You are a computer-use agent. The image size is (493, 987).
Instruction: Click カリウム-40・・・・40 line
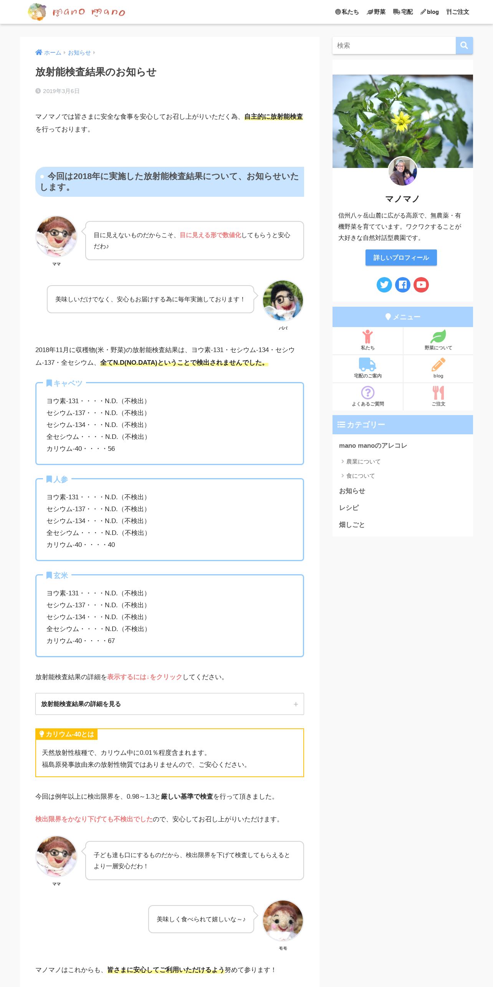[x=81, y=545]
